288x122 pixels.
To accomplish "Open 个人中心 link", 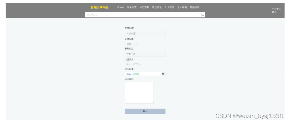I will click(276, 9).
